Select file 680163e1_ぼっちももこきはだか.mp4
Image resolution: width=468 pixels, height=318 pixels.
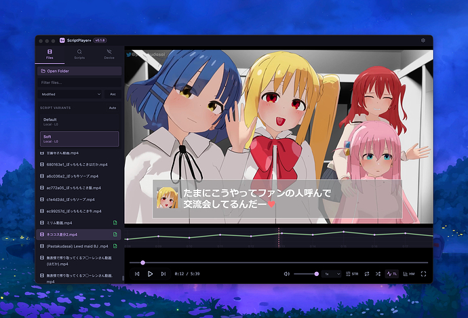click(79, 165)
